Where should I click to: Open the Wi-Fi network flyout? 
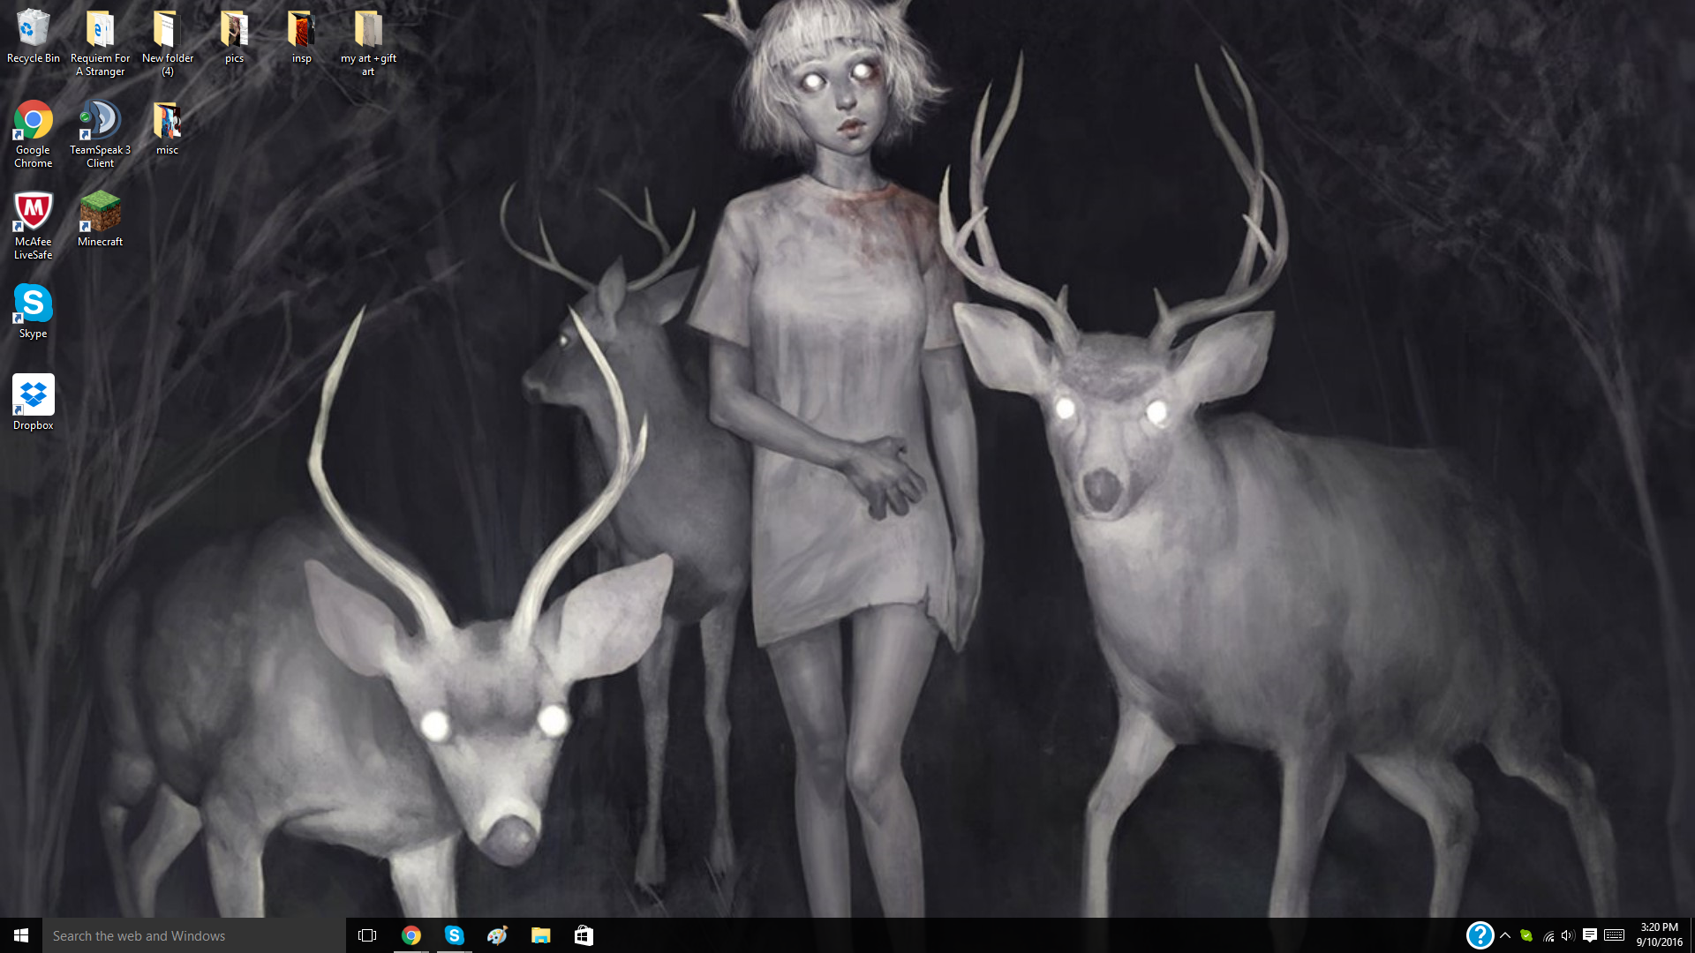(1548, 935)
